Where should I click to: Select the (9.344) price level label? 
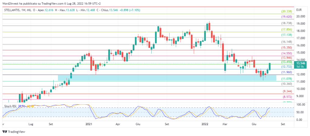point(287,91)
